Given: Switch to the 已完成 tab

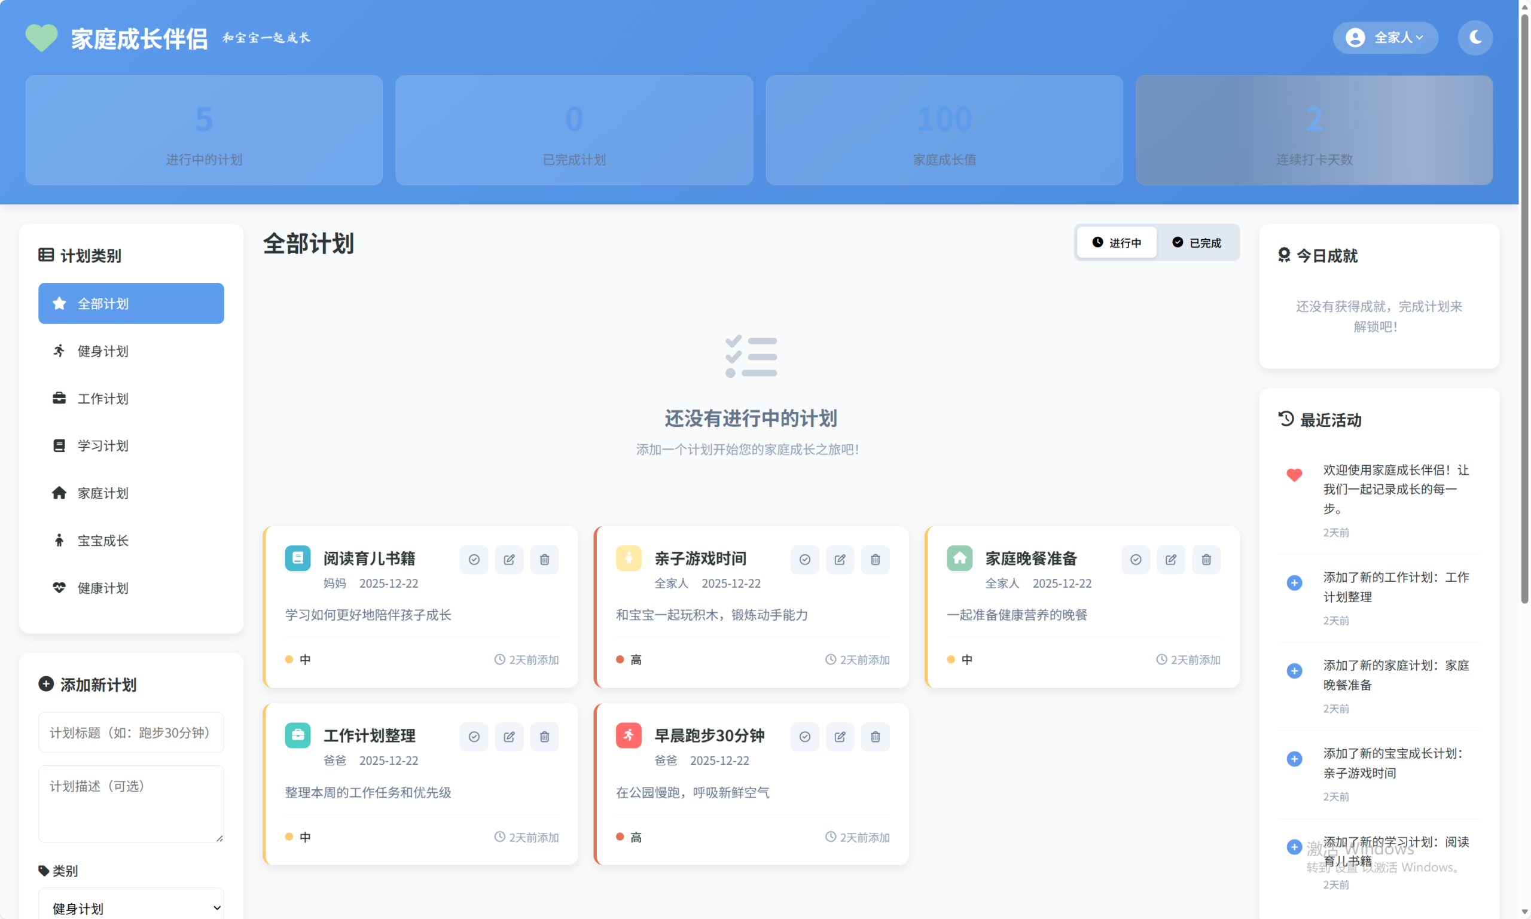Looking at the screenshot, I should [x=1196, y=243].
